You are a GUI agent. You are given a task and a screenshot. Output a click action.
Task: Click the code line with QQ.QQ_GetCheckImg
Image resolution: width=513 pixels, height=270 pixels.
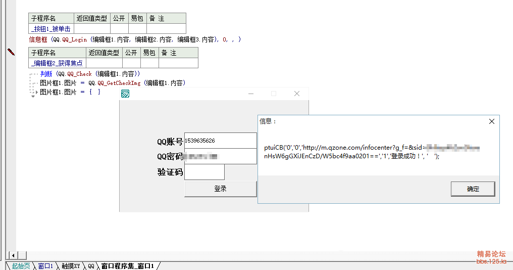click(x=113, y=83)
